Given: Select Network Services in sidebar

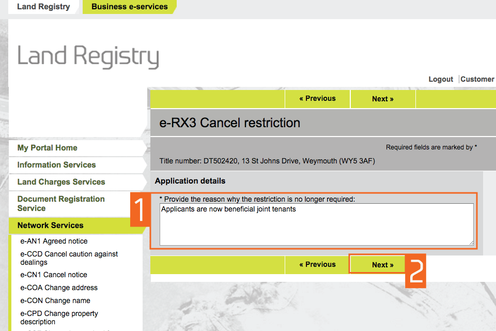Looking at the screenshot, I should pyautogui.click(x=50, y=225).
